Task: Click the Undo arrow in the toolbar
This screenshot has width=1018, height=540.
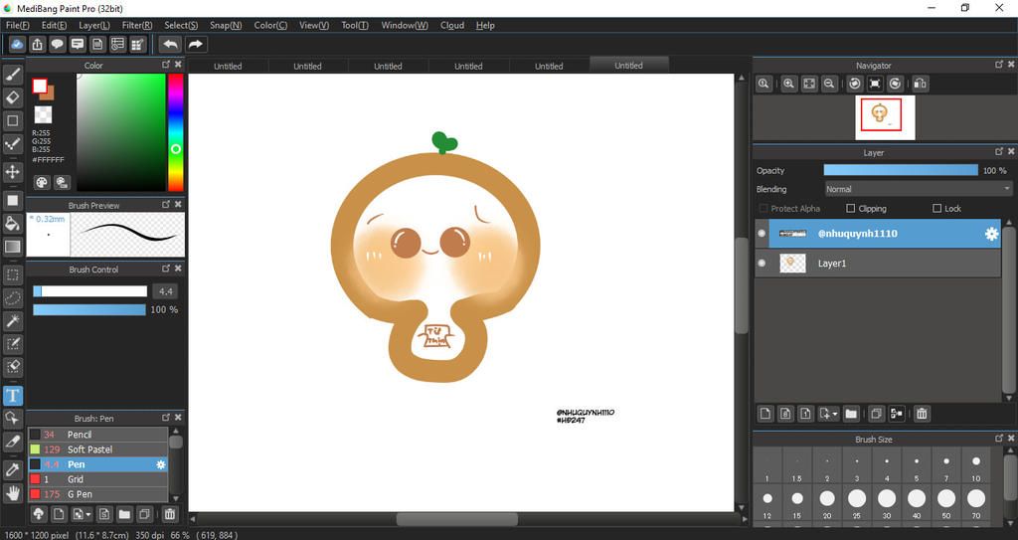Action: [x=170, y=44]
